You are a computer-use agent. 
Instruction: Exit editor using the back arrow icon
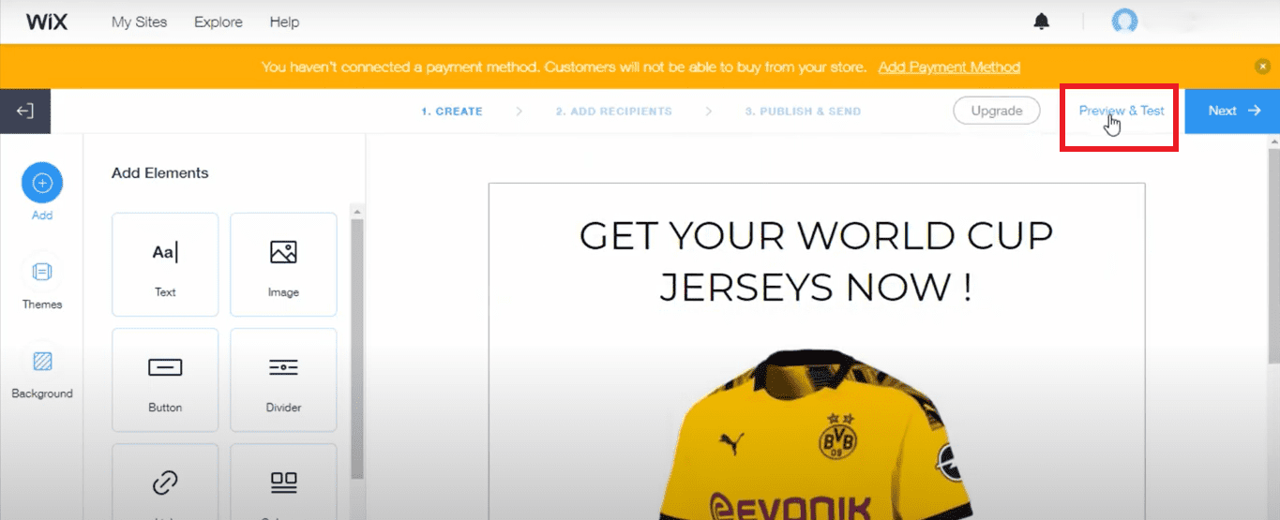point(25,111)
